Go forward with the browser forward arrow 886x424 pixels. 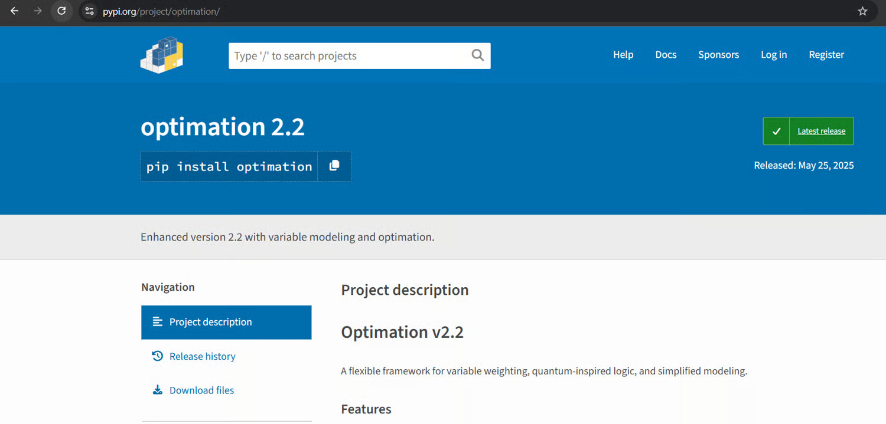click(38, 11)
